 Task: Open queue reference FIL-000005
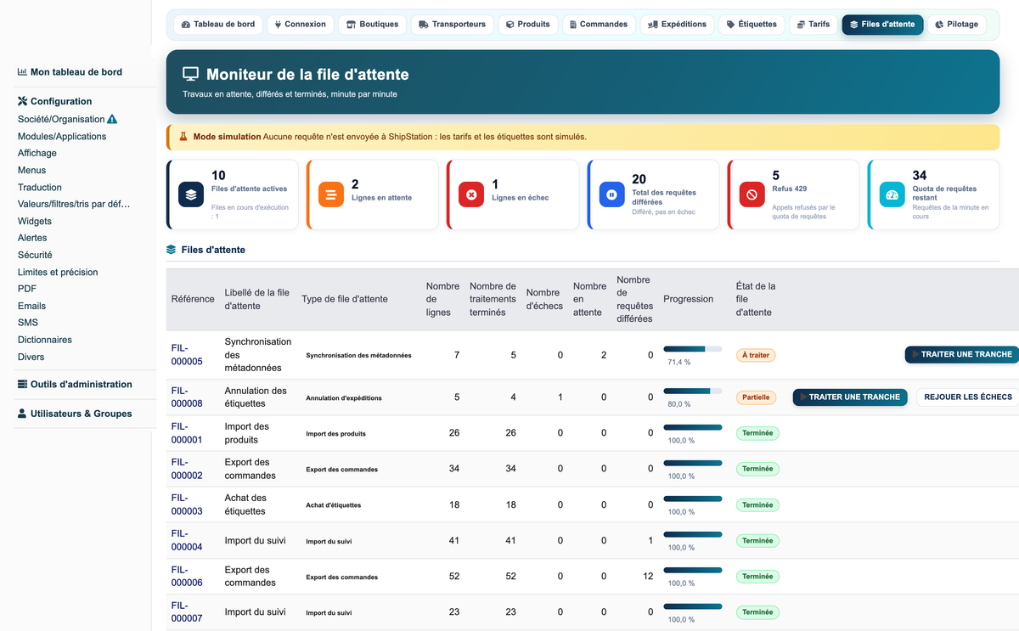coord(187,354)
